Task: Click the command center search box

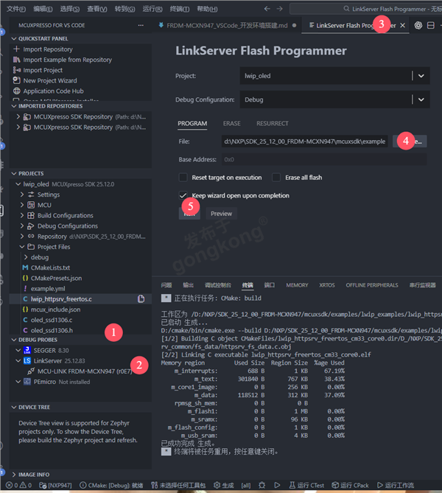Action: pos(365,9)
